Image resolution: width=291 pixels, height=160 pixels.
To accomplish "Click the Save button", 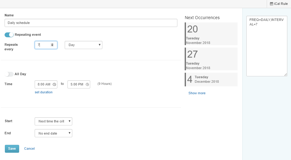I will pos(12,149).
